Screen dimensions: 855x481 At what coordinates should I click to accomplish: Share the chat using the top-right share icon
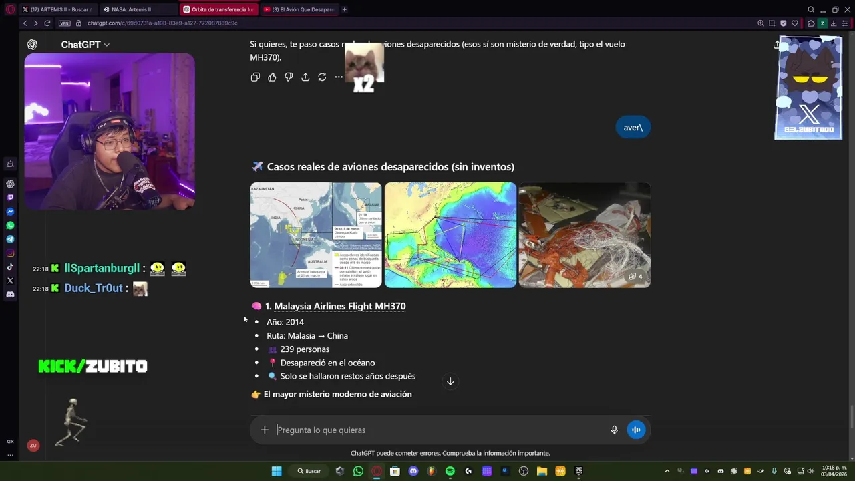[777, 45]
